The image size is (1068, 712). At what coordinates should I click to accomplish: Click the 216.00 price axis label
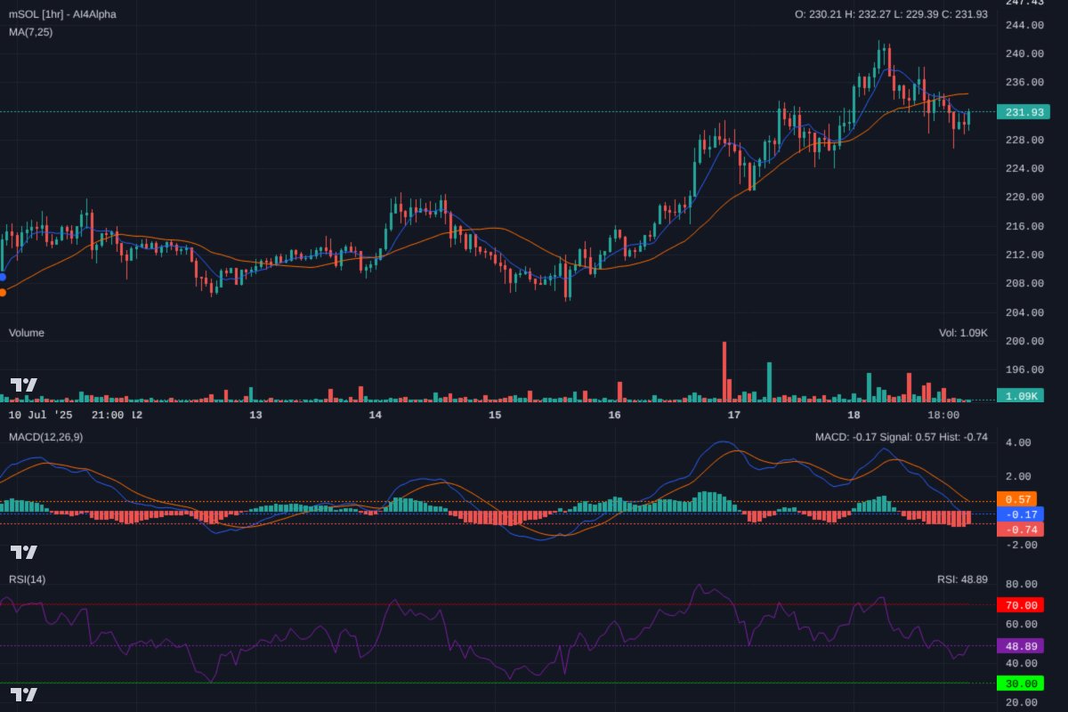coord(1023,226)
